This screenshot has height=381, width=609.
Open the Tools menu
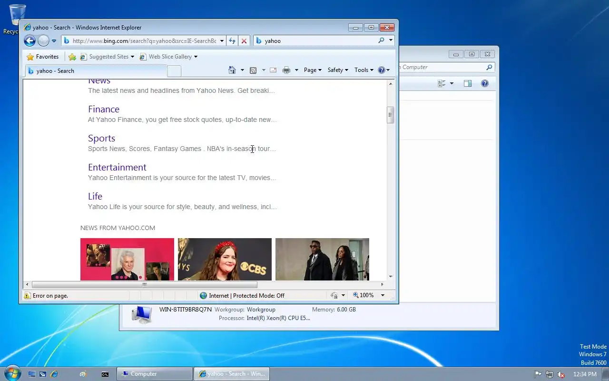[364, 70]
